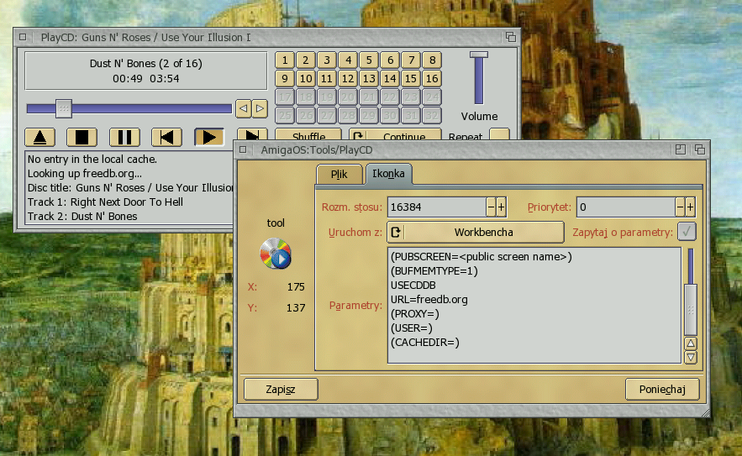Increase Priorytet with plus button
The height and width of the screenshot is (456, 742).
691,207
